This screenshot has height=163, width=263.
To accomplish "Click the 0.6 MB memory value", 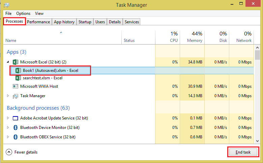I will coord(196,137).
